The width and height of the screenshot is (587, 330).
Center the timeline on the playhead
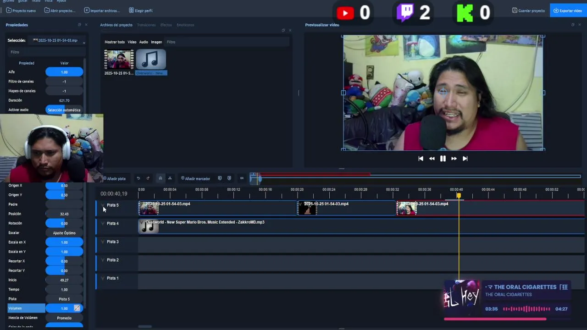(242, 178)
